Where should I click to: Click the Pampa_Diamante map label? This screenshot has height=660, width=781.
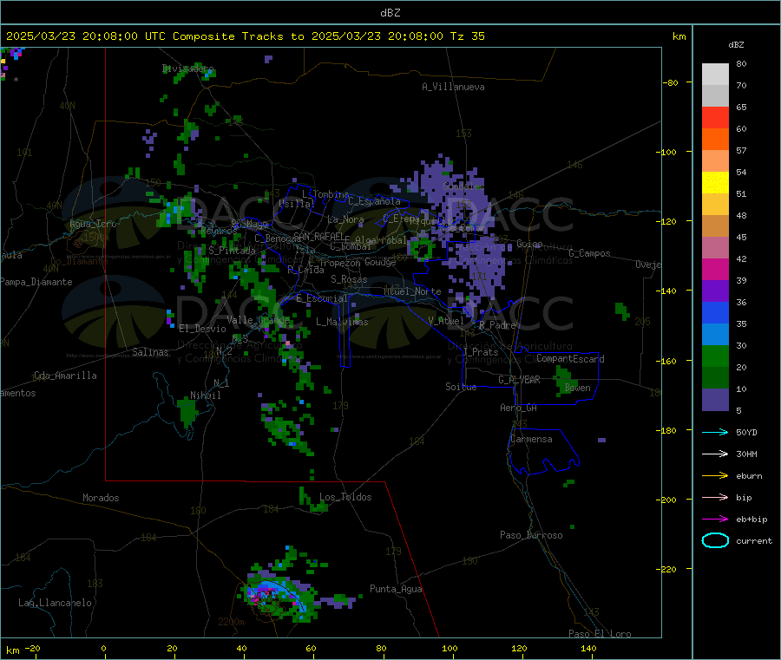[x=36, y=282]
